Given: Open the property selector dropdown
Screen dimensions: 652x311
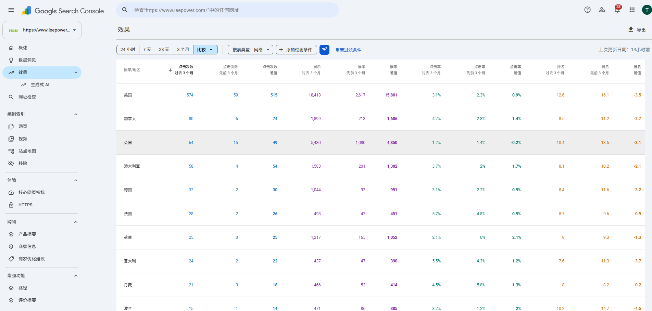Looking at the screenshot, I should pos(42,30).
